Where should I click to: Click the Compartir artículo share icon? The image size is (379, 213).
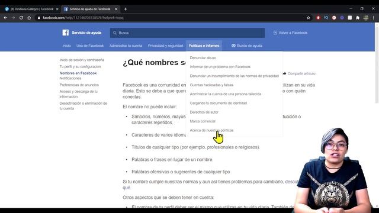click(x=284, y=73)
